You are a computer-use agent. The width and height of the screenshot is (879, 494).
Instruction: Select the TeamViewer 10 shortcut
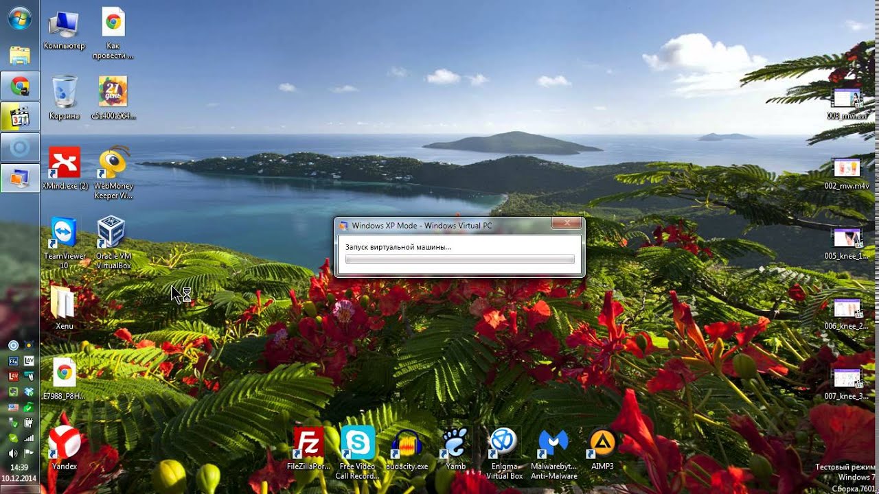tap(65, 244)
